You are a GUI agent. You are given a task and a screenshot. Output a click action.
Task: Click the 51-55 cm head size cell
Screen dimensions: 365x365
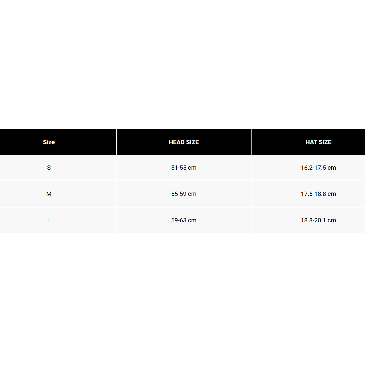coord(184,168)
